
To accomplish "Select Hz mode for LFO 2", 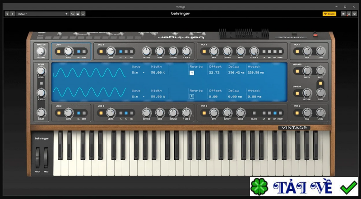I will [x=79, y=113].
